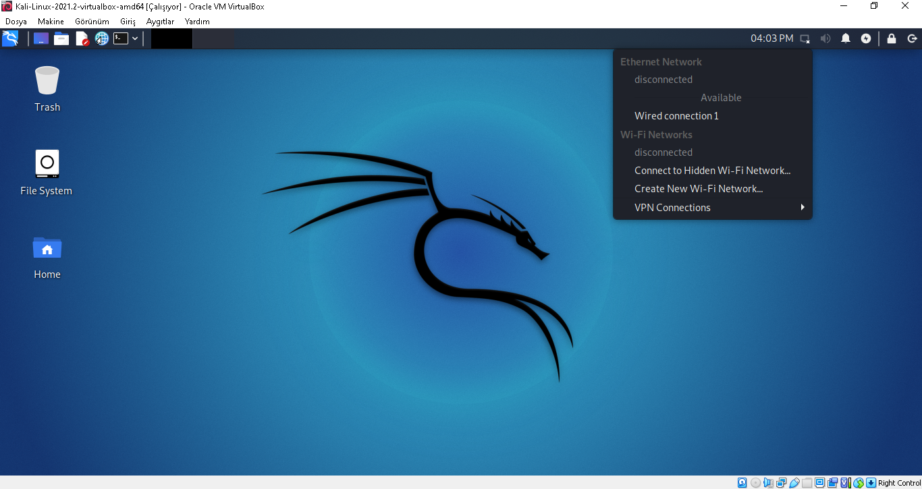Click the Wi-Fi Networks header text

656,135
